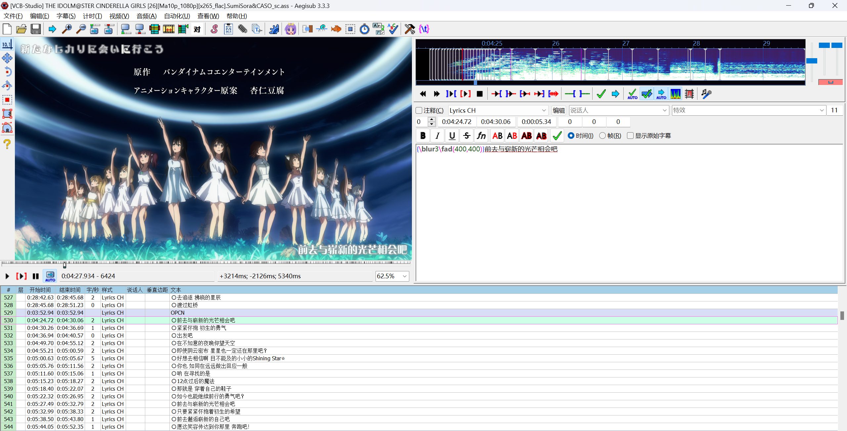Select standard 10.1 crosshair video tool
The width and height of the screenshot is (847, 431).
[x=7, y=44]
